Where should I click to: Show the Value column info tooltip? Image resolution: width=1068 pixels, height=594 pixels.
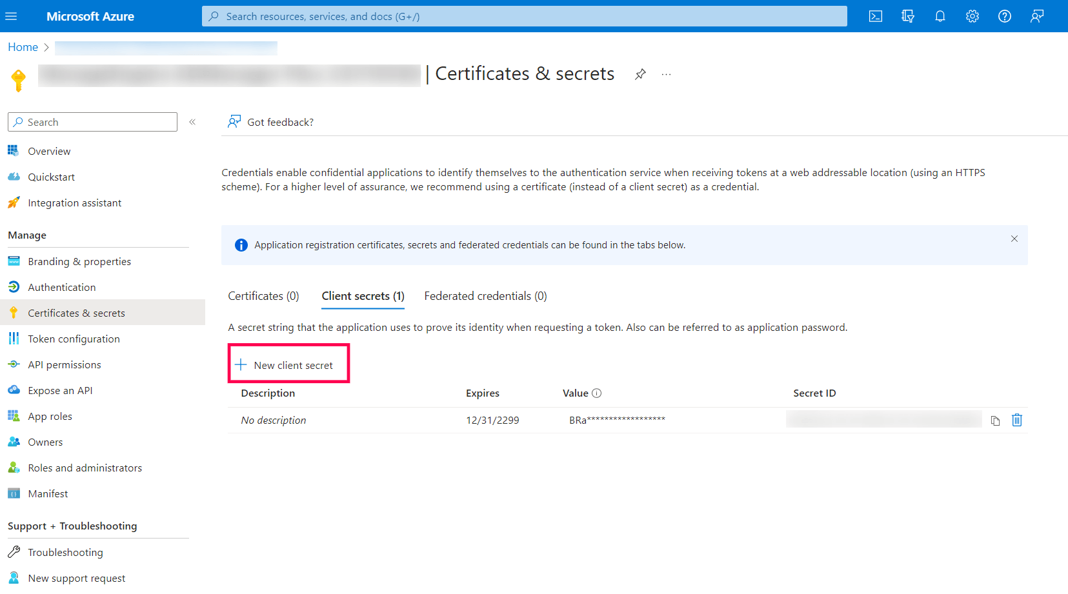point(597,392)
